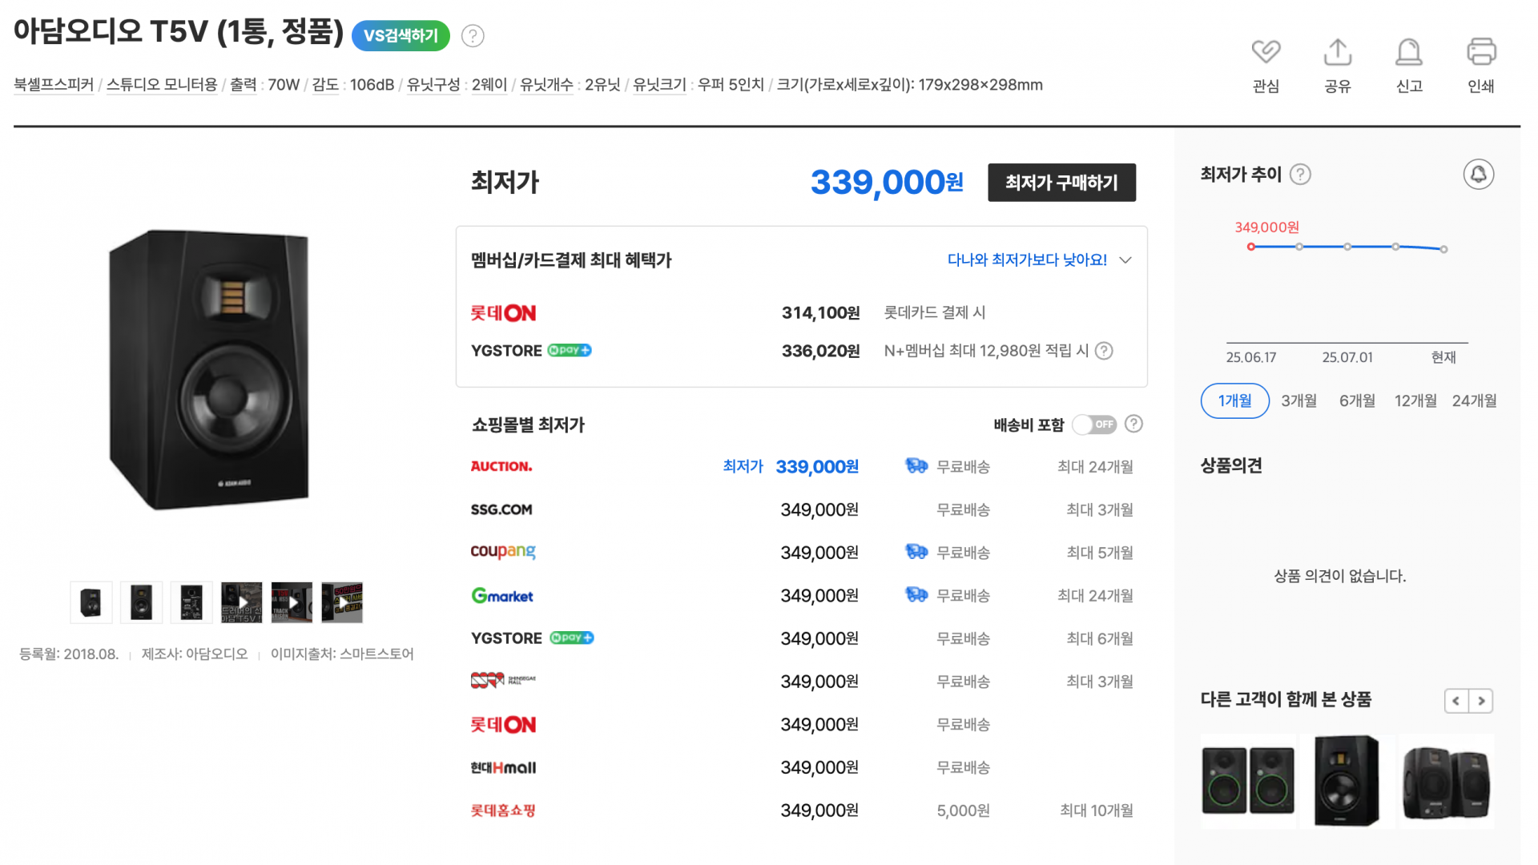Open rounded speaker pair recommended product
The image size is (1538, 865).
click(1447, 781)
